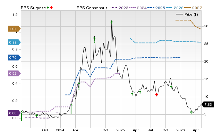Screen dimensions: 222x132
Task: Click green surprise arrow of March 2026
Action: 191,112
